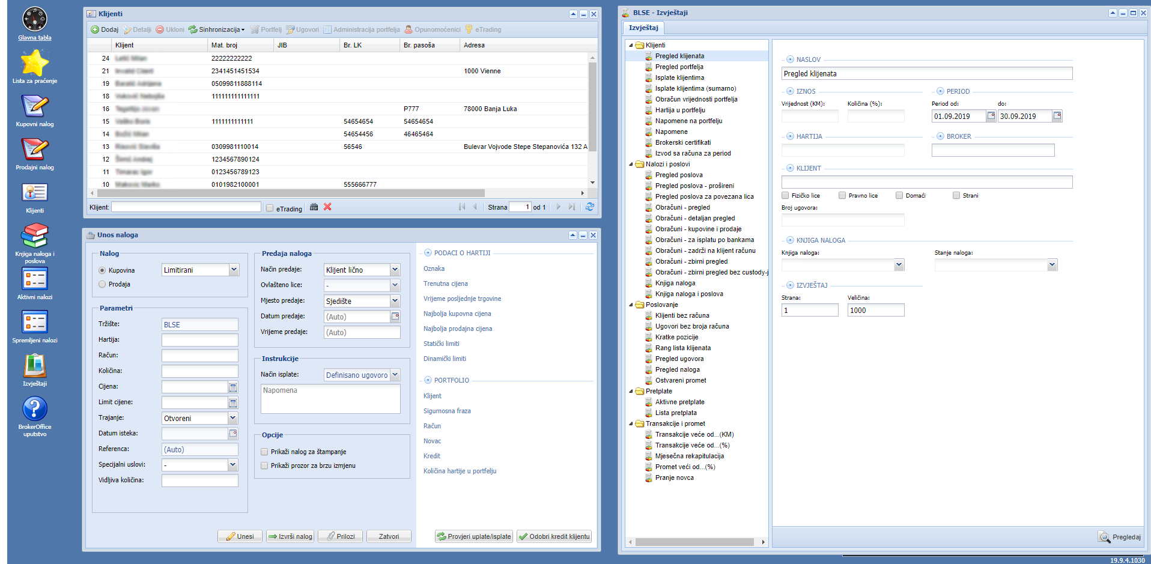Click Portfelj in Klijenti toolbar

point(266,29)
